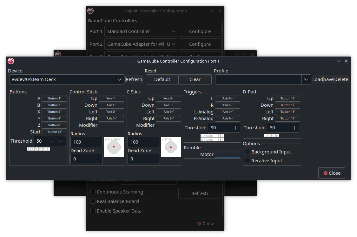Increase Control Stick Dead Zone with plus
The width and height of the screenshot is (357, 237).
tap(98, 159)
